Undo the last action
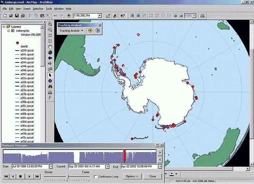 click(x=56, y=16)
